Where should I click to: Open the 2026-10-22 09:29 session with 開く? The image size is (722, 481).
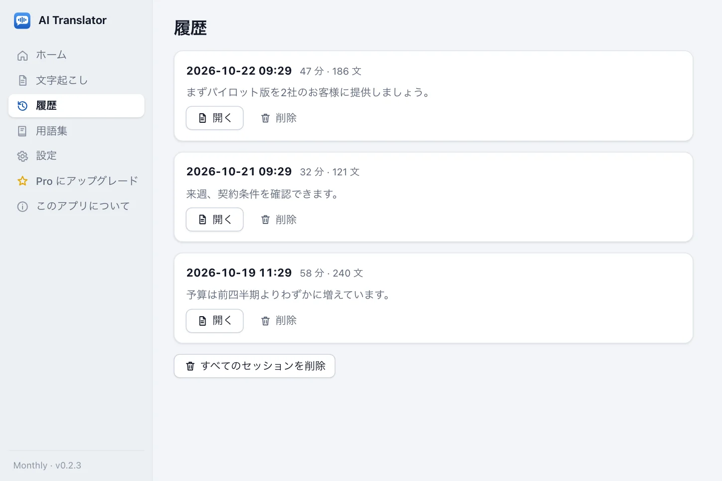[x=215, y=118]
